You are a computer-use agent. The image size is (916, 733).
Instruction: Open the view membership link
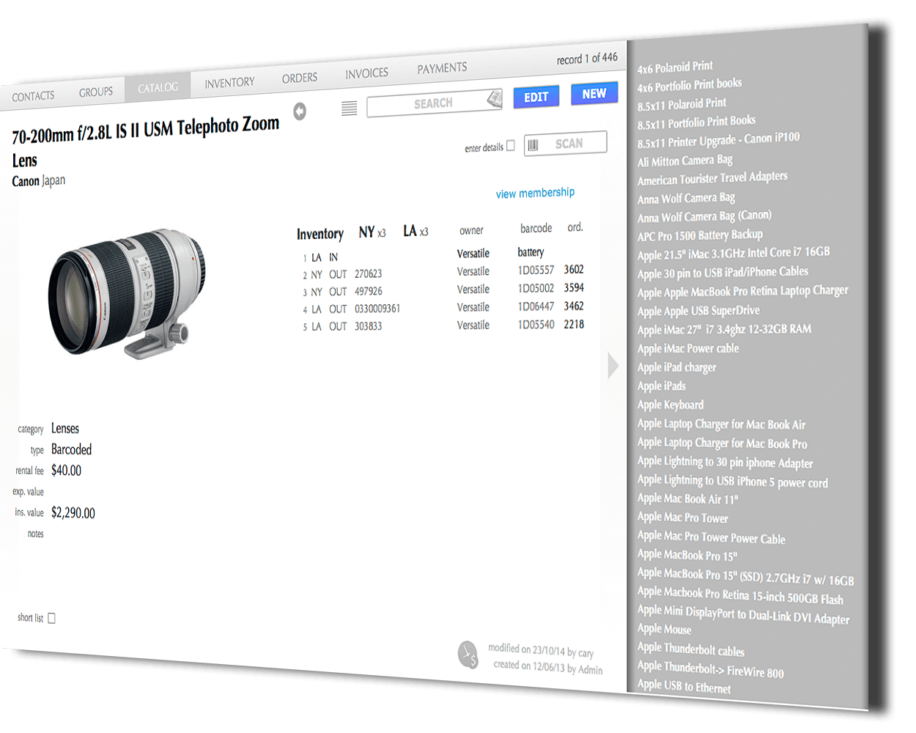click(x=535, y=193)
